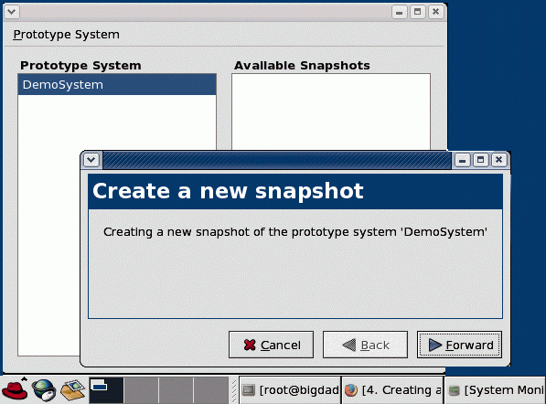Go Back in the snapshot wizard
The width and height of the screenshot is (546, 404).
(x=365, y=345)
